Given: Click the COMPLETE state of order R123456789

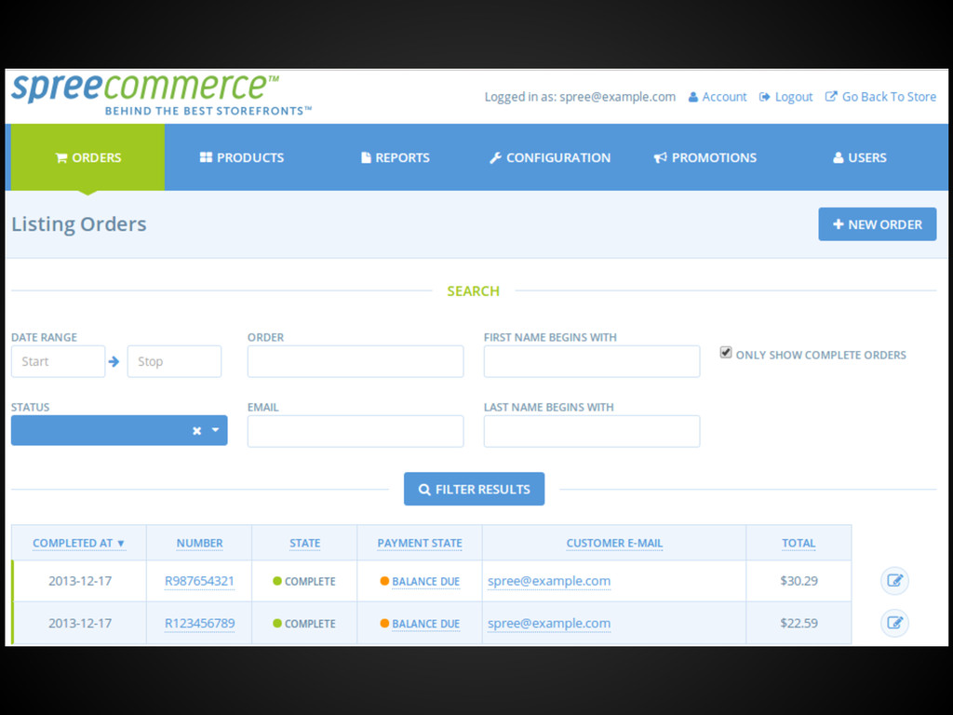Looking at the screenshot, I should (304, 624).
